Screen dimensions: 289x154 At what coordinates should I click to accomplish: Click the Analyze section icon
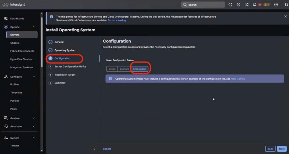(6, 118)
